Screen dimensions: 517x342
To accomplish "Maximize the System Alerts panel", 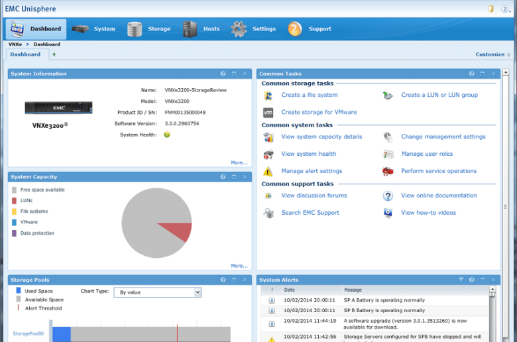I will tap(483, 280).
